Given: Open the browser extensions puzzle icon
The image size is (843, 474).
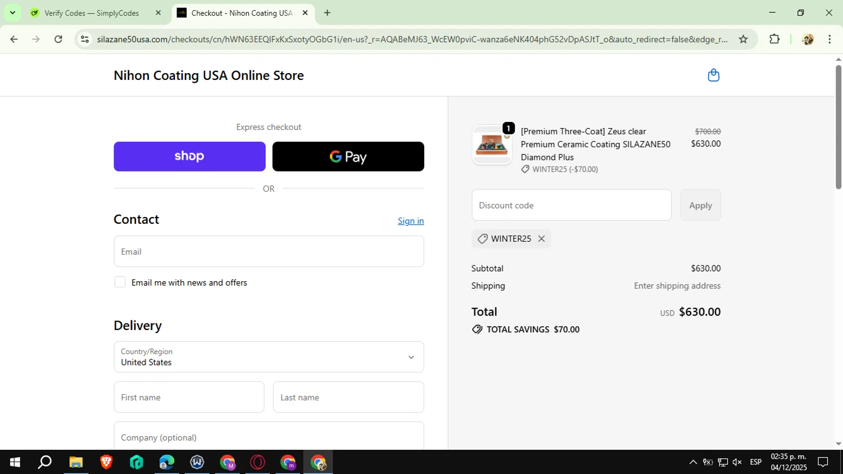Looking at the screenshot, I should 774,39.
